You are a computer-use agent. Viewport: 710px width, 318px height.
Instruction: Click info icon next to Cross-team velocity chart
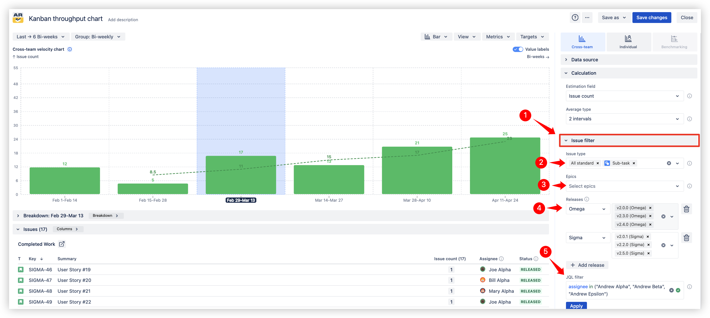[x=70, y=49]
